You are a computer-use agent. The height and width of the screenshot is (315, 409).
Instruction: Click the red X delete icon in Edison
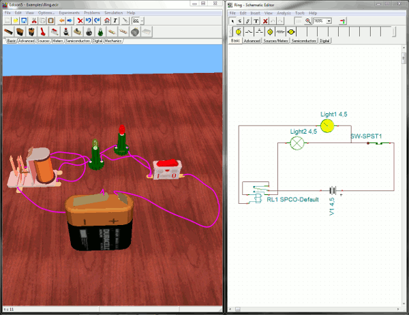pos(80,20)
